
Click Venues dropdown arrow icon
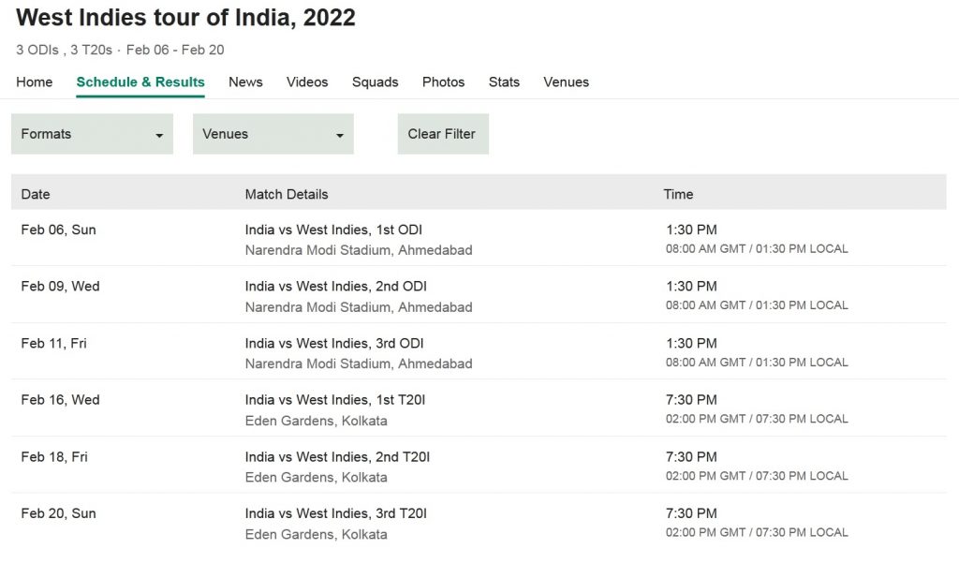339,136
